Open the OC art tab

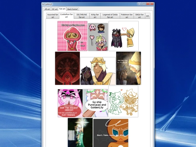54,9
